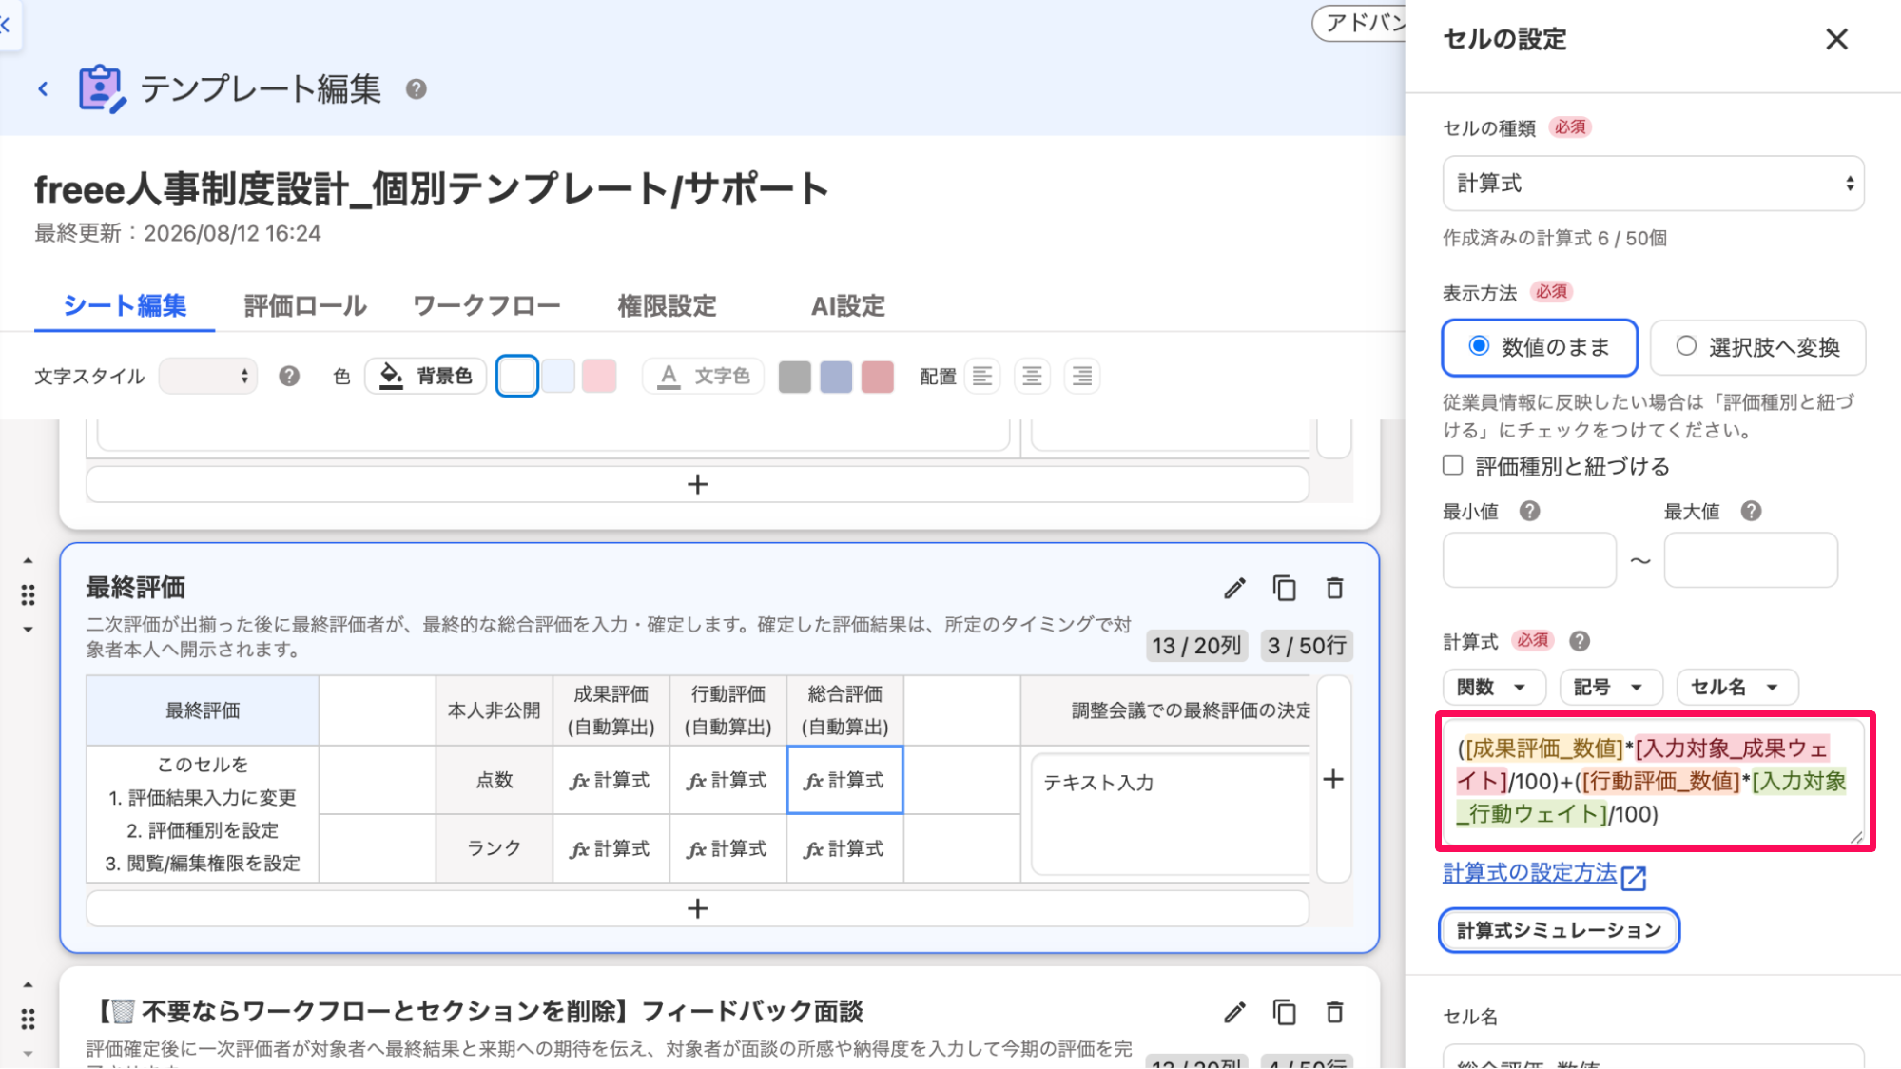This screenshot has width=1901, height=1069.
Task: Select 成果評価 点数 計算式 cell
Action: pyautogui.click(x=611, y=781)
